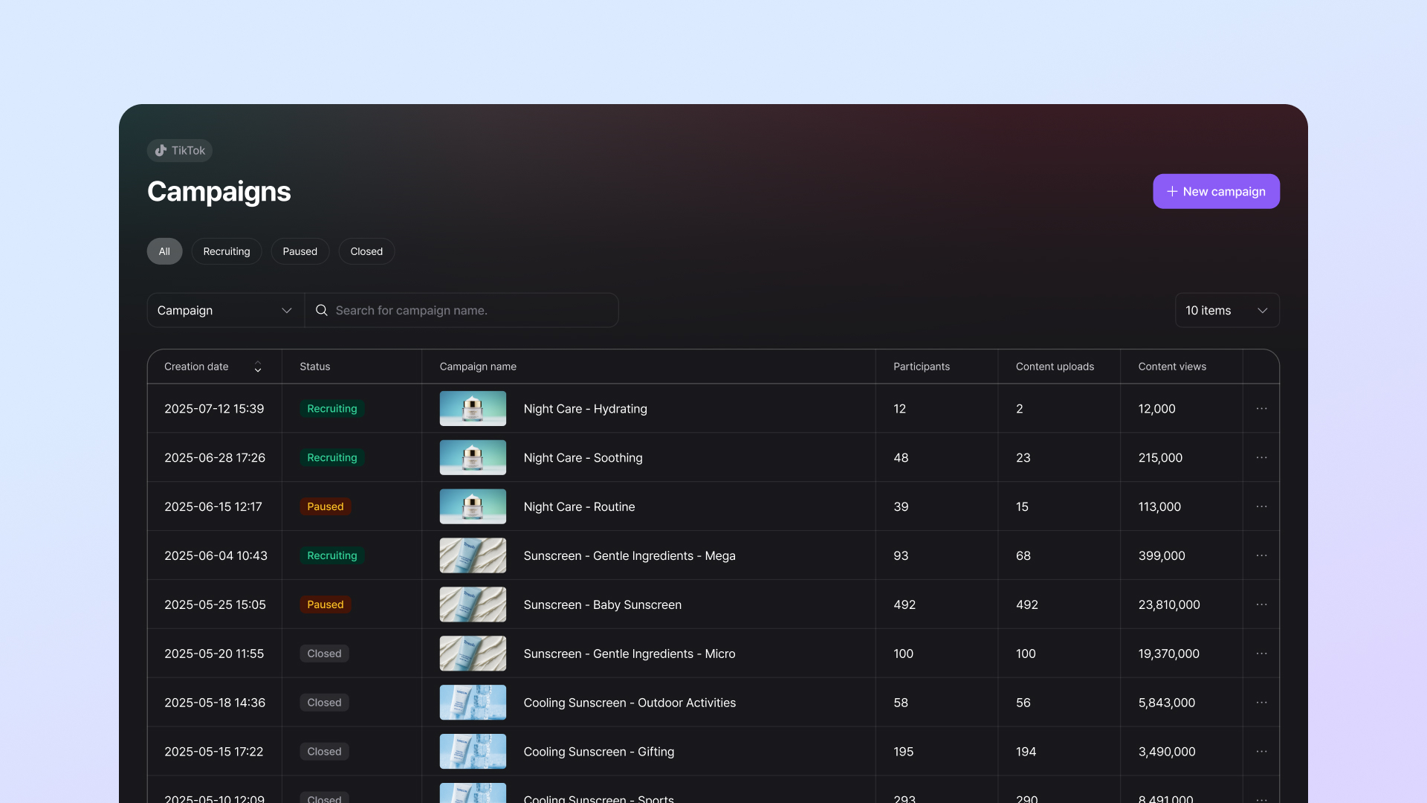The width and height of the screenshot is (1427, 803).
Task: Open options for Cooling Sunscreen - Outdoor Activities
Action: point(1261,703)
